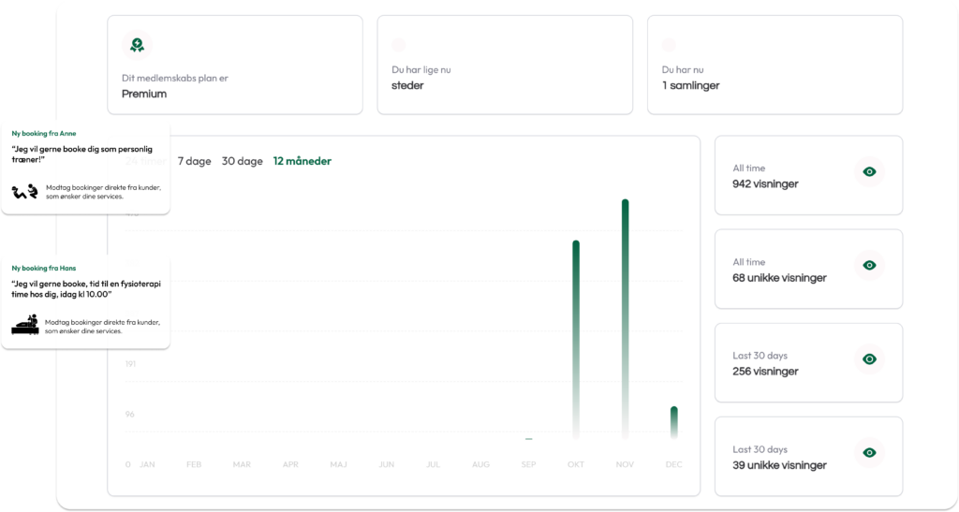Switch chart to 30 dage
Image resolution: width=959 pixels, height=512 pixels.
[x=242, y=161]
